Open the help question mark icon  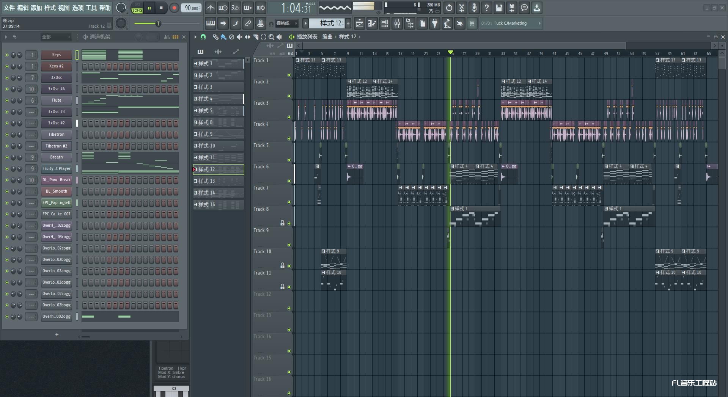pos(487,8)
